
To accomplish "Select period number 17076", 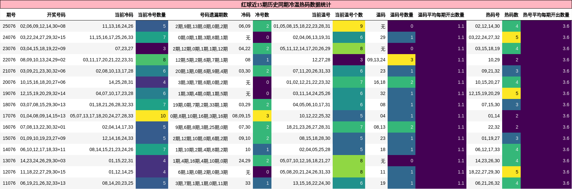I will 9,116.
